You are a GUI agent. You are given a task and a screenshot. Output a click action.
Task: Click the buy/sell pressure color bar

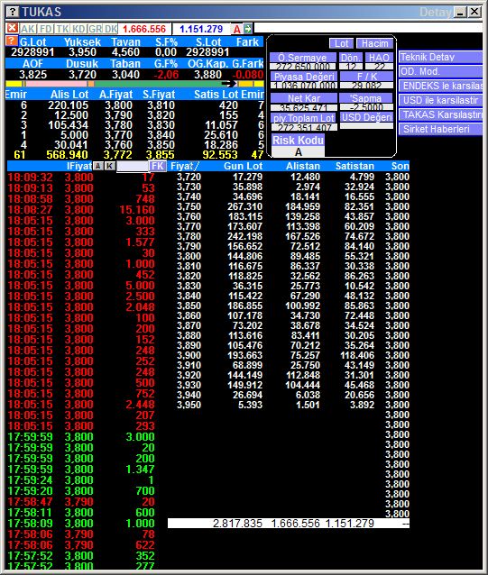click(x=134, y=84)
